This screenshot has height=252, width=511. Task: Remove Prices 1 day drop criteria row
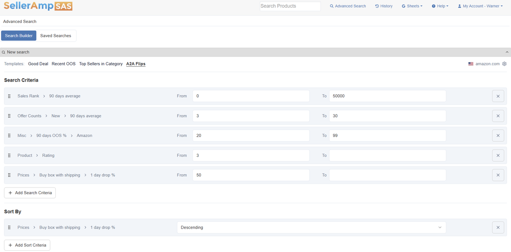(498, 175)
